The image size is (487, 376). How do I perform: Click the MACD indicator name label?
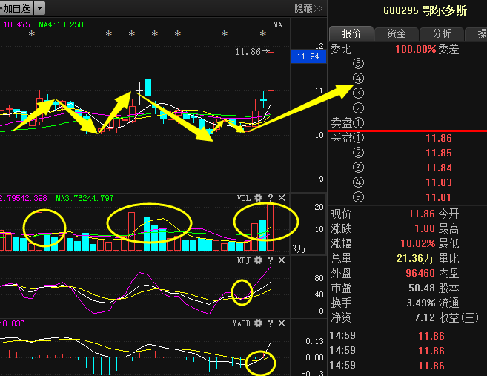[241, 323]
